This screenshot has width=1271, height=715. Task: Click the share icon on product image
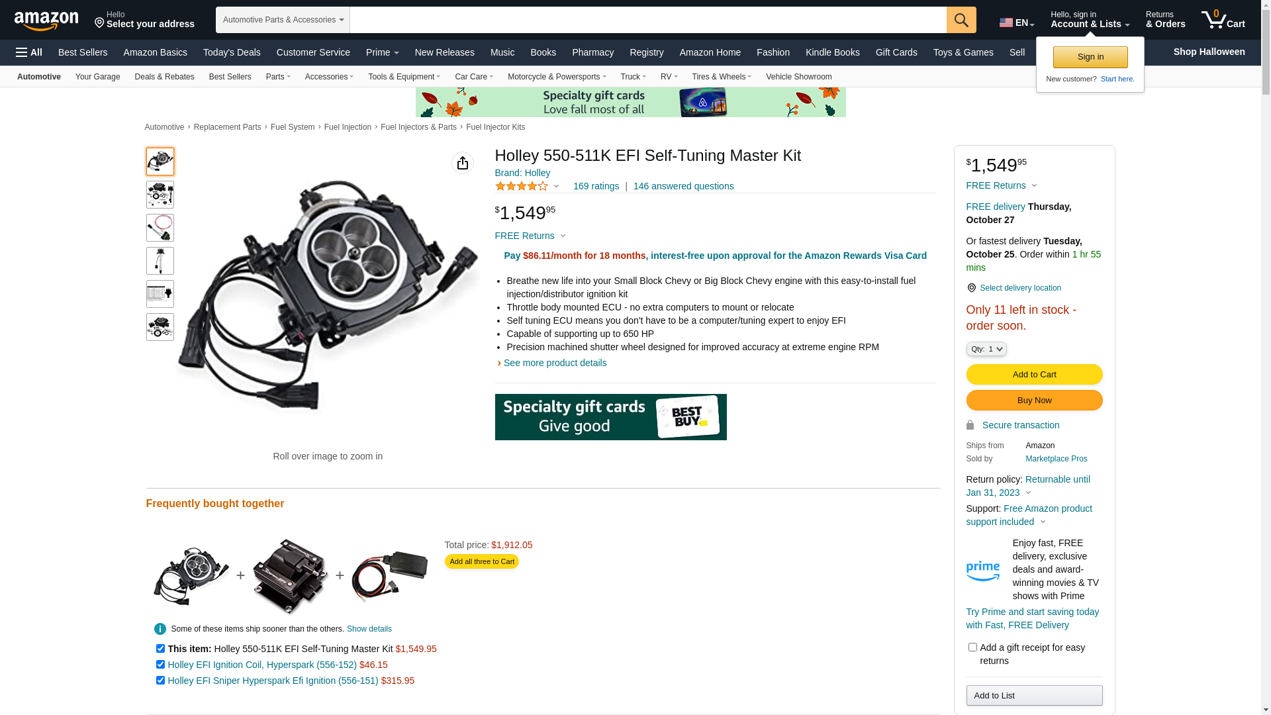[x=463, y=163]
